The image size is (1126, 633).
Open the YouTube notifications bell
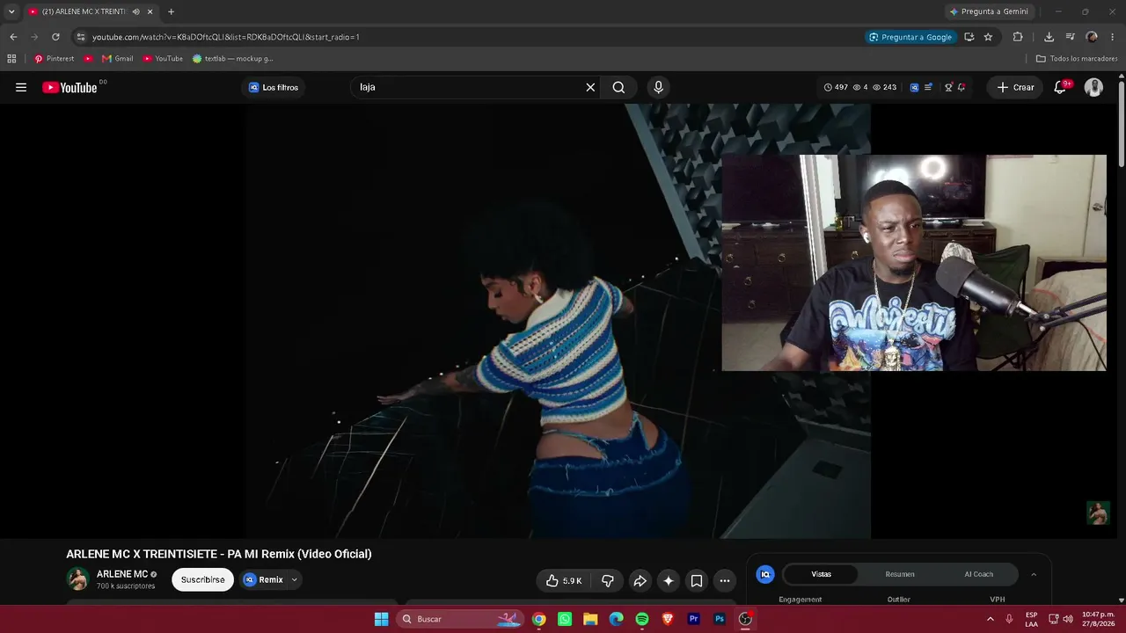pyautogui.click(x=1060, y=87)
